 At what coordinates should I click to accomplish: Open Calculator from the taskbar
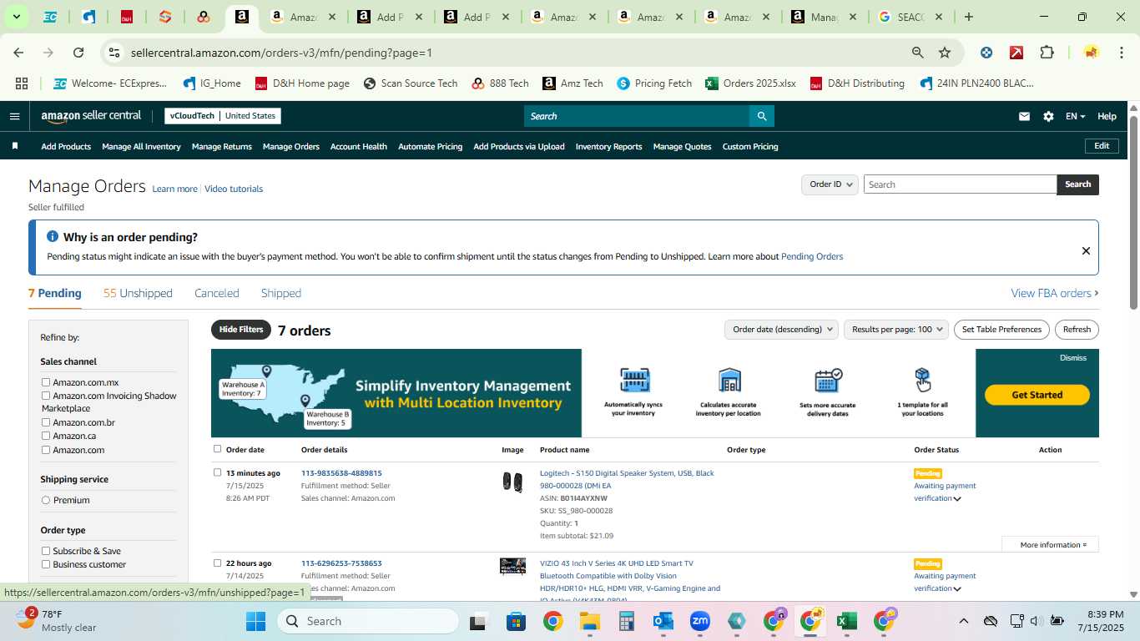(627, 621)
